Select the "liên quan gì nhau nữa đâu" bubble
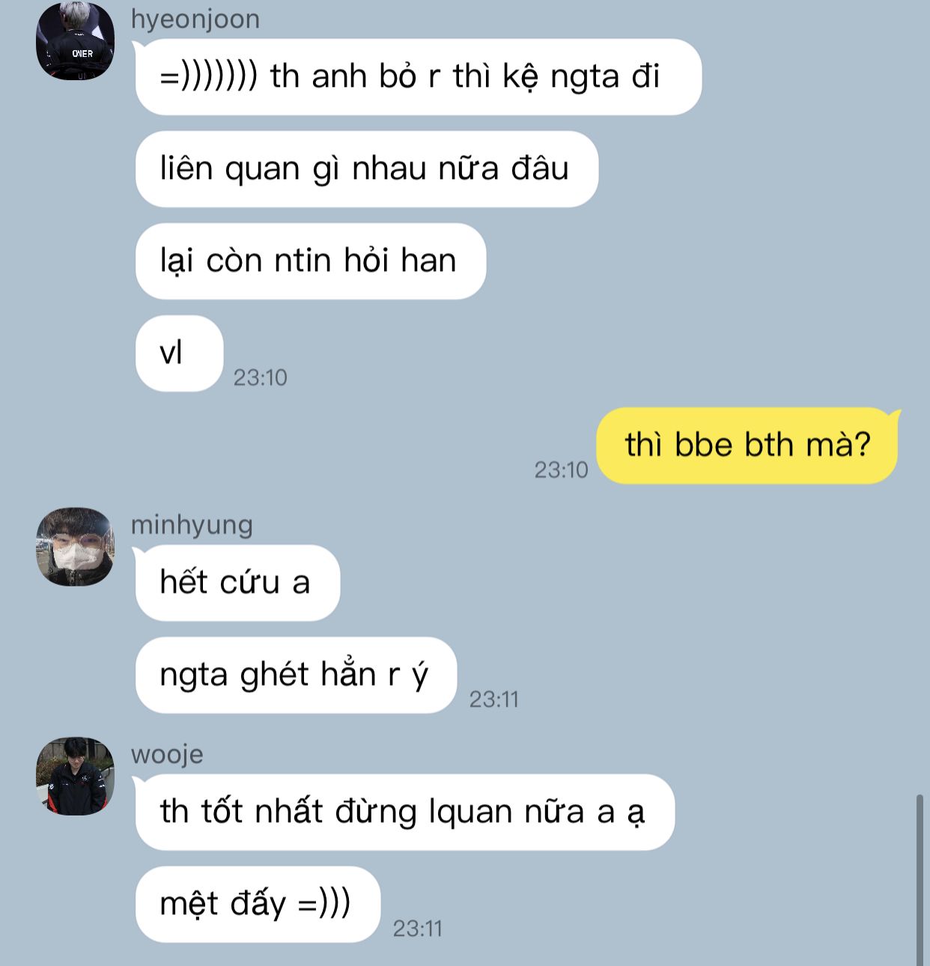The height and width of the screenshot is (966, 930). [x=367, y=169]
